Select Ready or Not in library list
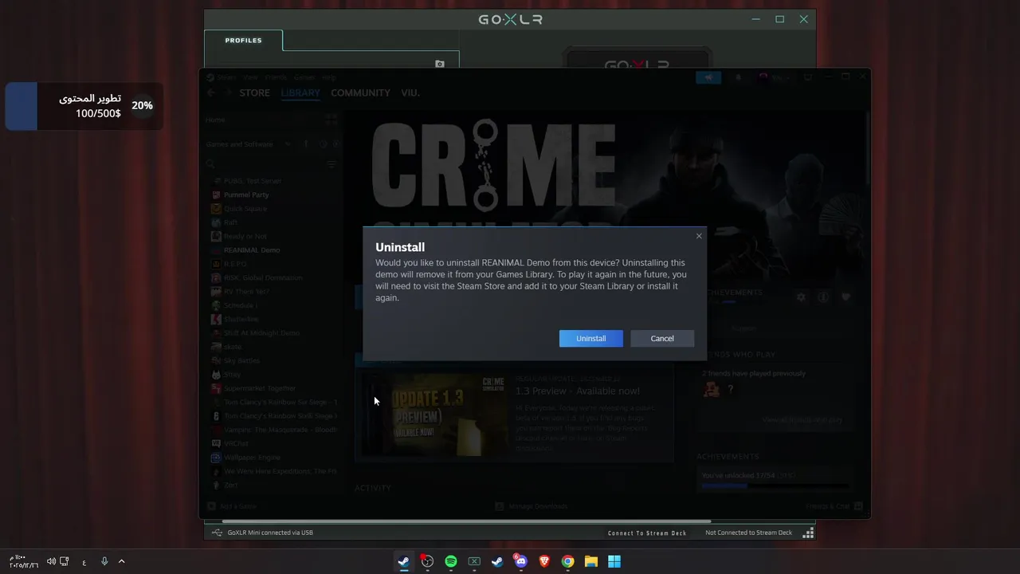Viewport: 1020px width, 574px height. [x=245, y=237]
